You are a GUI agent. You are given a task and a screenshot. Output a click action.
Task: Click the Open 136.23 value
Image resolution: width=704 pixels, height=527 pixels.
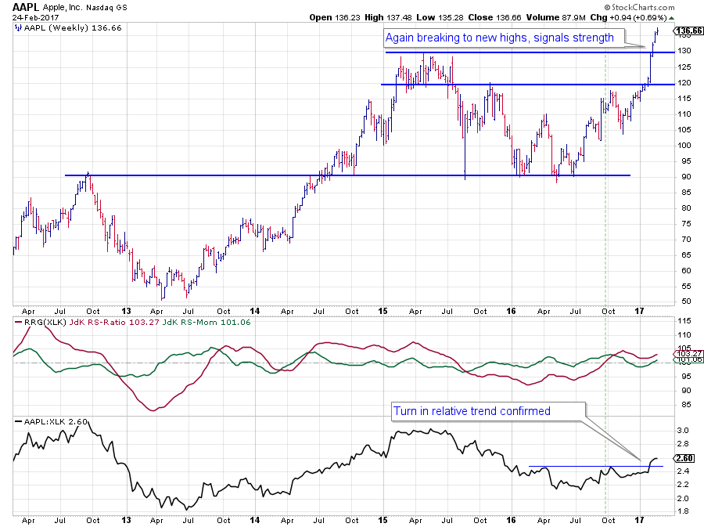point(335,17)
